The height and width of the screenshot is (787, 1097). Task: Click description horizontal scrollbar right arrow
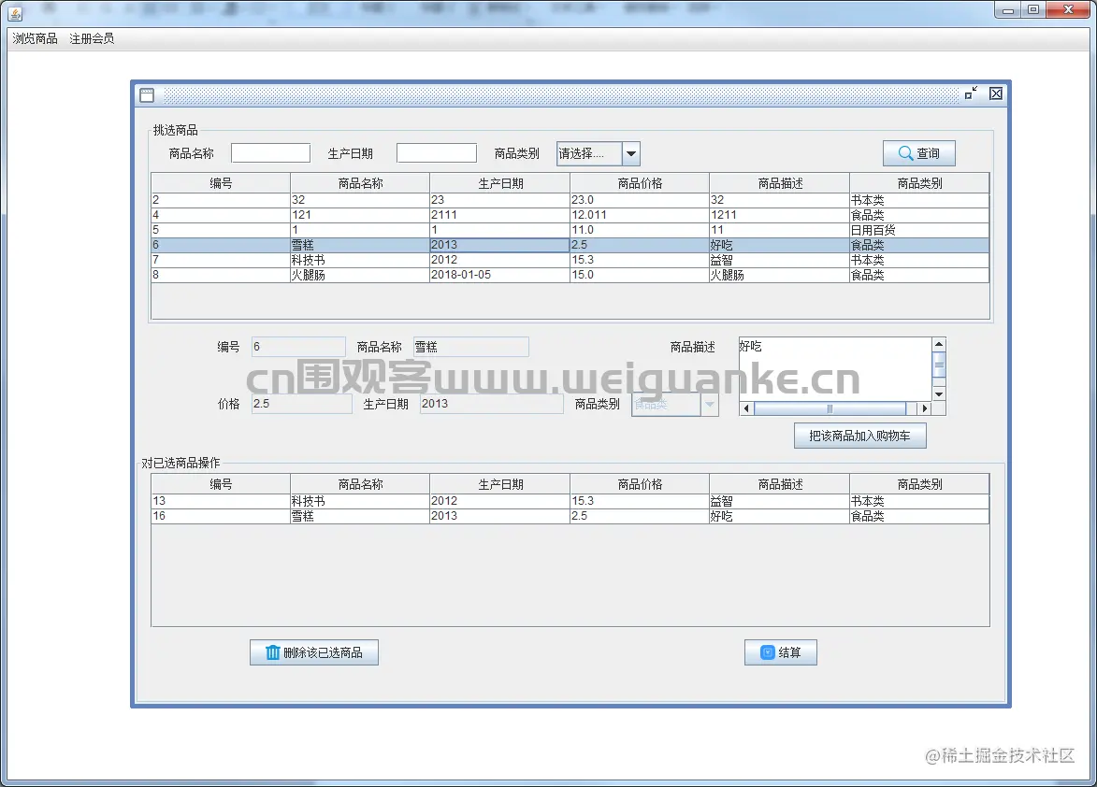925,408
